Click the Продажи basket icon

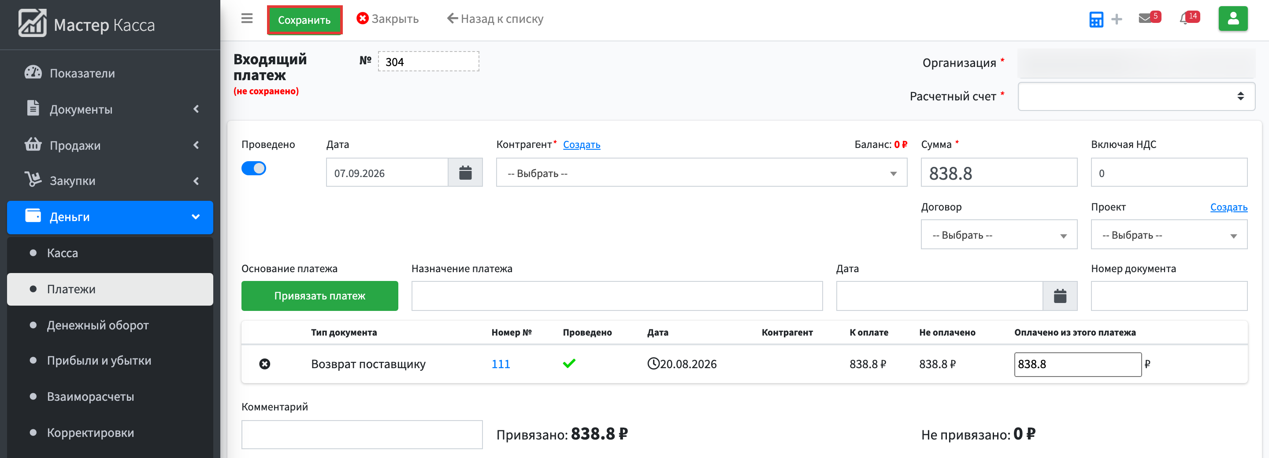33,144
